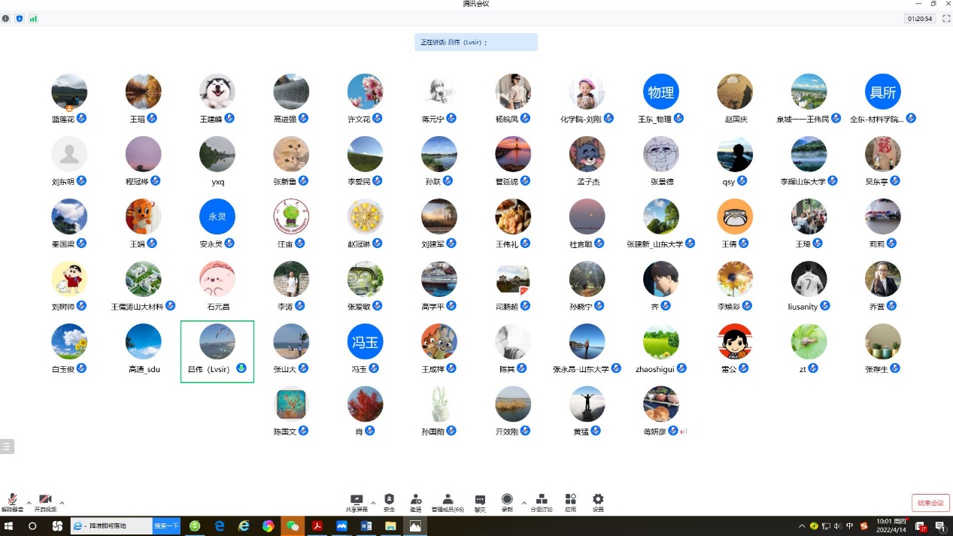953x536 pixels.
Task: Open the Apps (应用) icon
Action: click(570, 500)
